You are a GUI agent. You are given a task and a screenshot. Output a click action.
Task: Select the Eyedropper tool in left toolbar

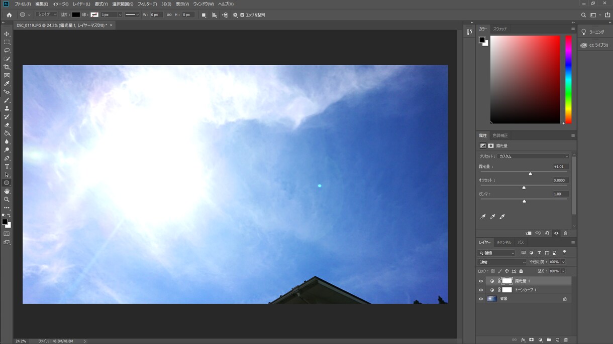tap(7, 84)
